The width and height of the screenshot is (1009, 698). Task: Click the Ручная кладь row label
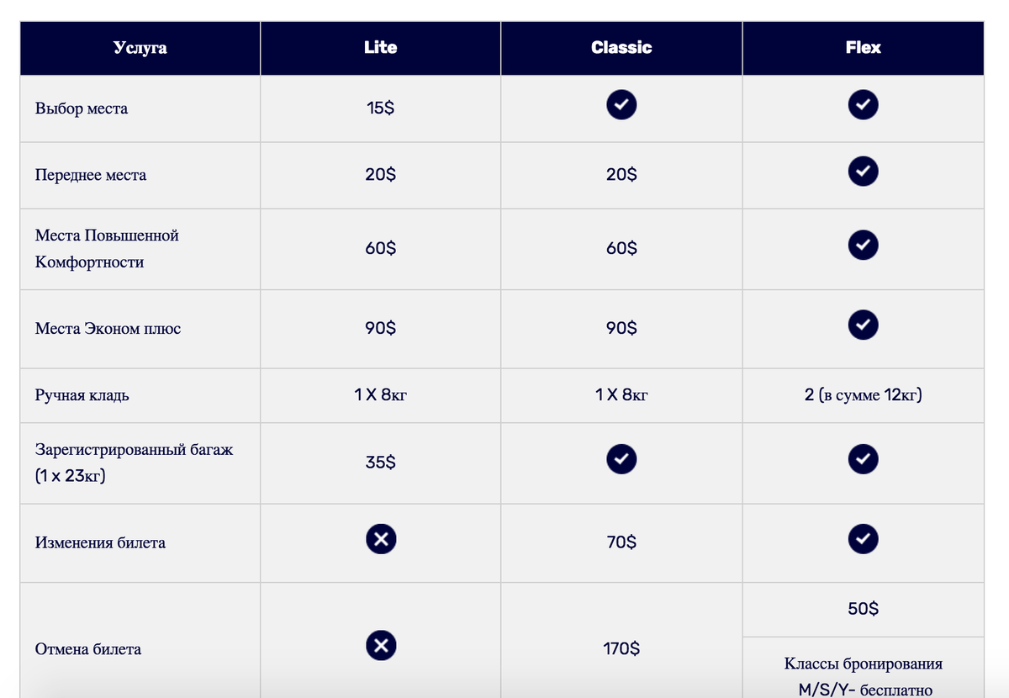pos(82,395)
